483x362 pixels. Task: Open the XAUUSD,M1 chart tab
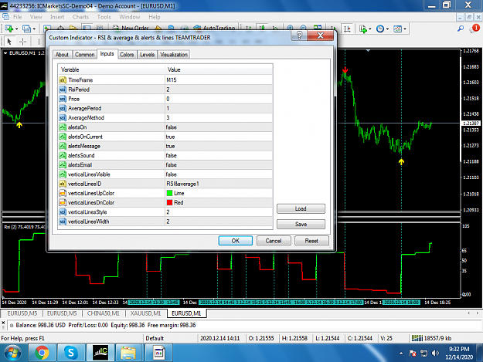(145, 313)
